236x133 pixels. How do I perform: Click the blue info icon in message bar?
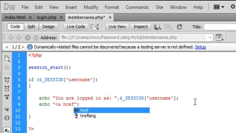[30, 47]
